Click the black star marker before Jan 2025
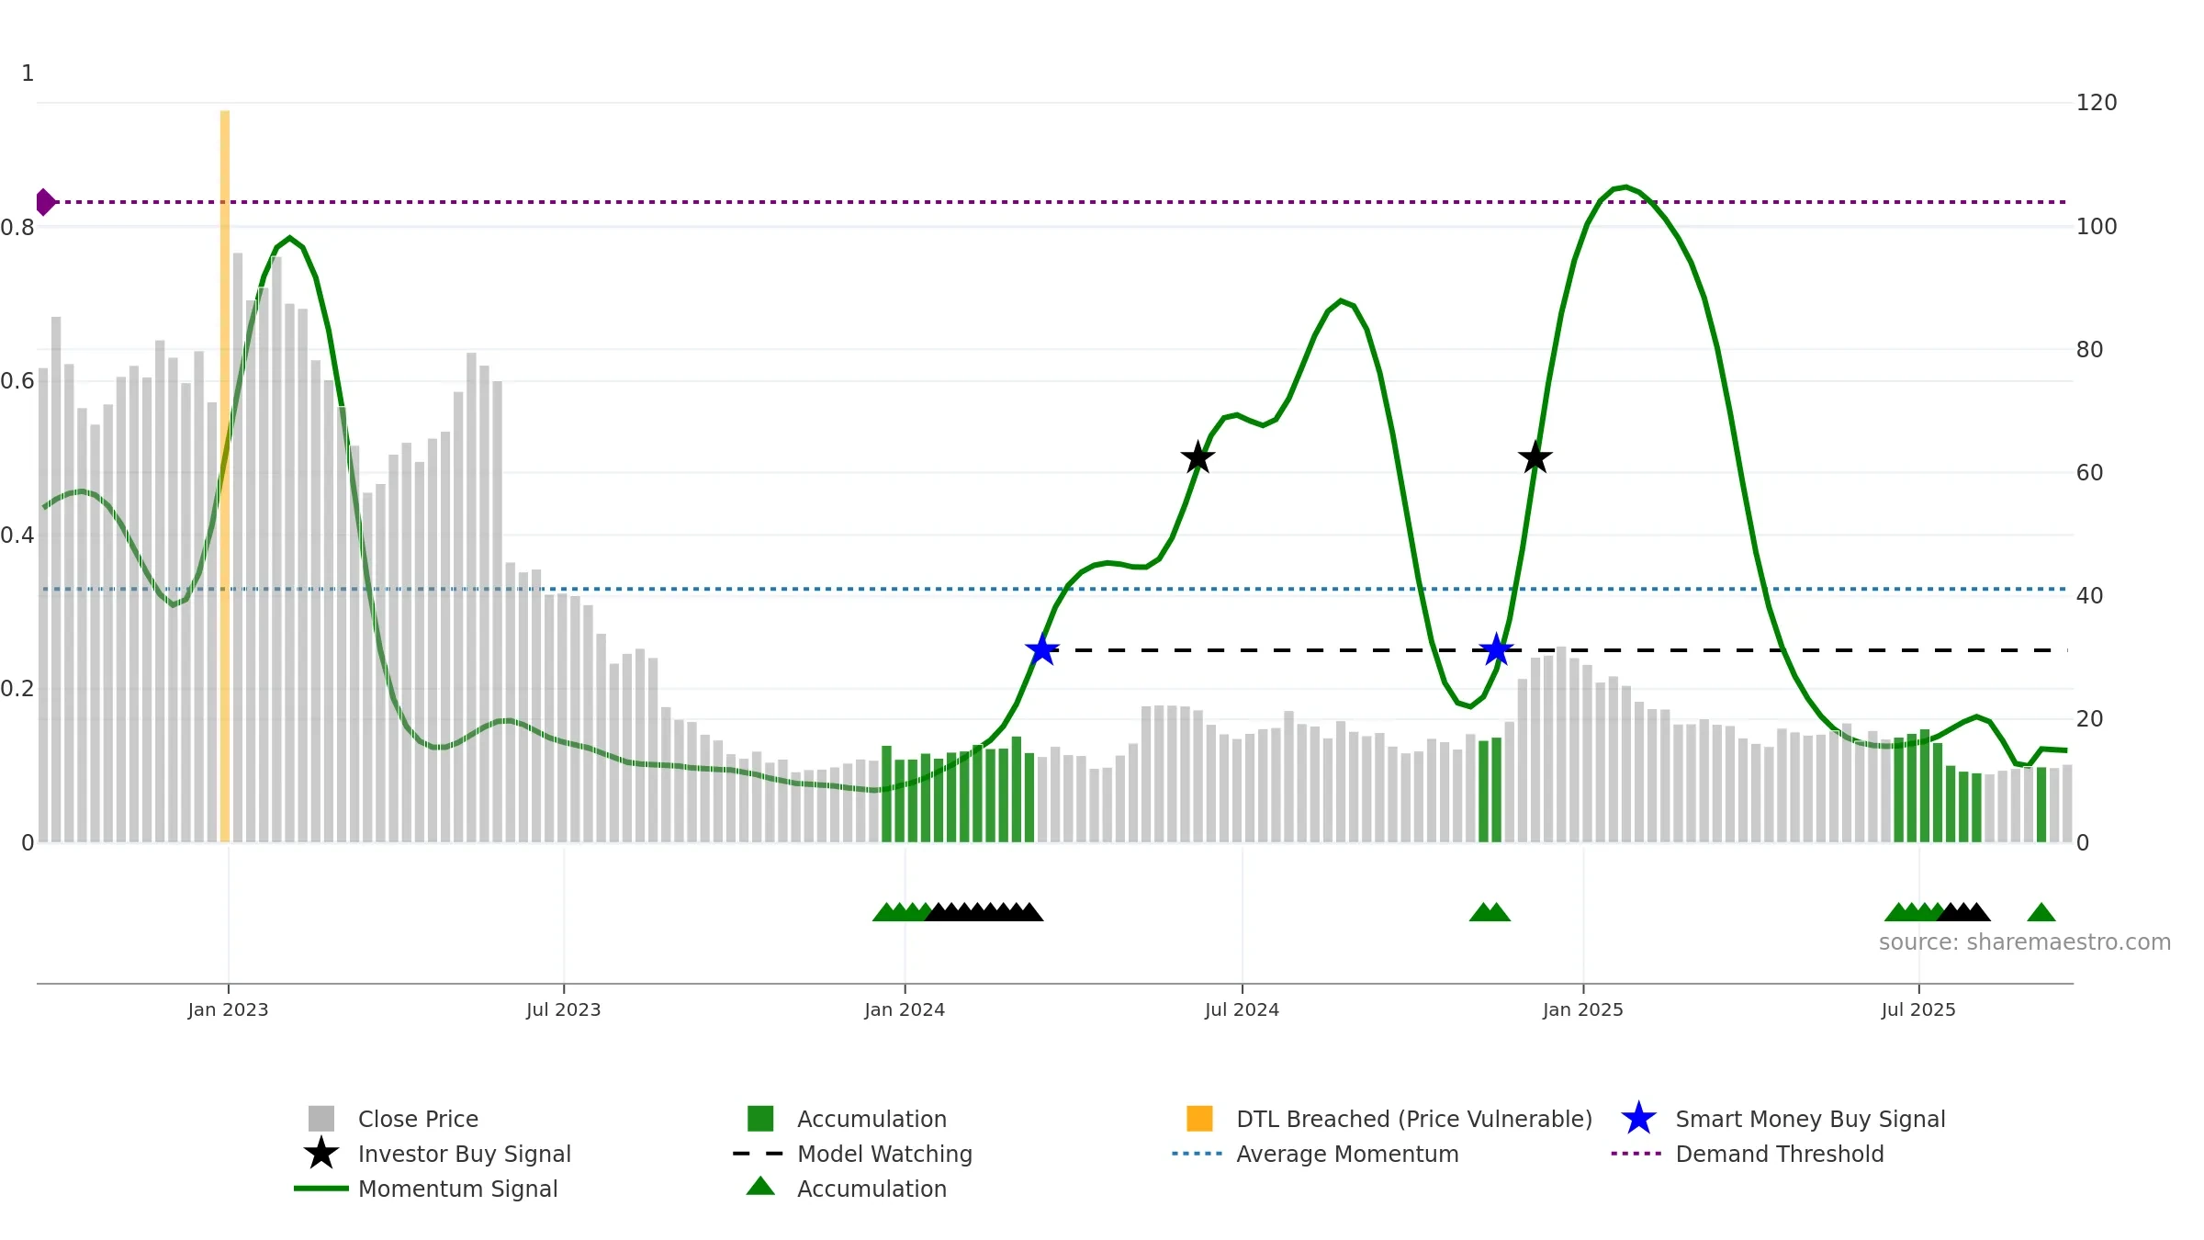This screenshot has height=1240, width=2204. (x=1535, y=457)
